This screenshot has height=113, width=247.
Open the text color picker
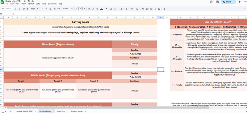click(x=101, y=9)
